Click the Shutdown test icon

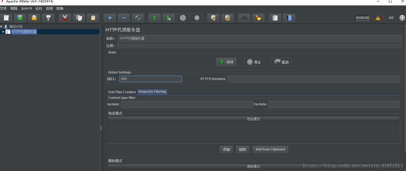197,18
